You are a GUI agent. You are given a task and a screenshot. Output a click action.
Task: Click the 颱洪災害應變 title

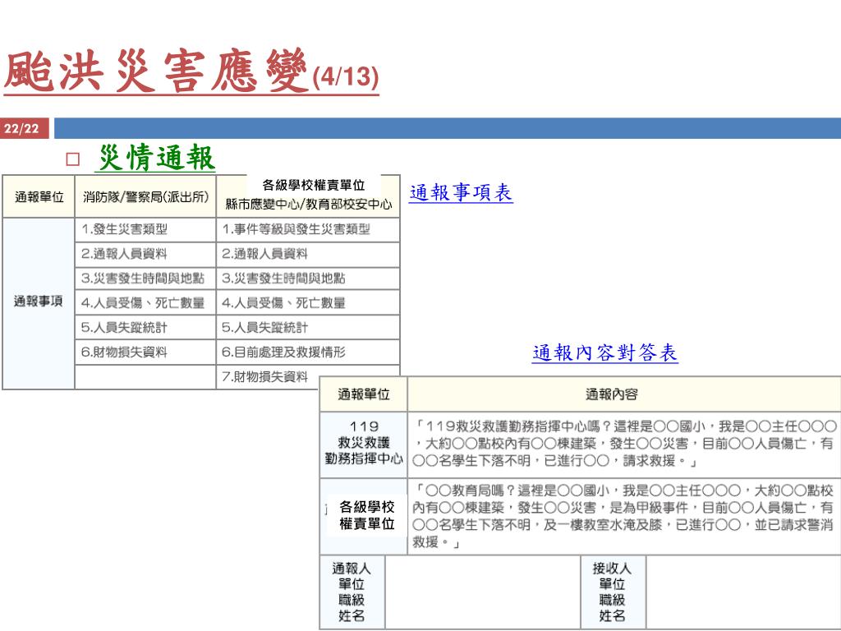(x=157, y=71)
